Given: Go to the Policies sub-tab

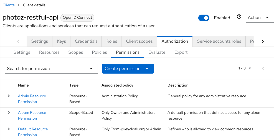Looking at the screenshot, I should [99, 52].
